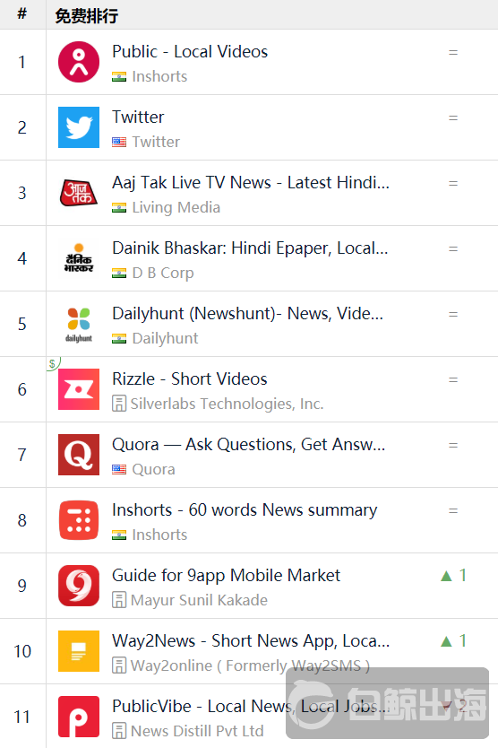The width and height of the screenshot is (498, 748).
Task: Click the Mayur Sunil Kakade developer link
Action: coord(199,600)
